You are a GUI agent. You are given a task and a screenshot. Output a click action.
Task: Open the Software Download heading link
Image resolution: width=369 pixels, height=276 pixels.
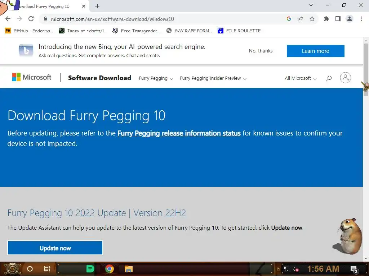point(99,78)
